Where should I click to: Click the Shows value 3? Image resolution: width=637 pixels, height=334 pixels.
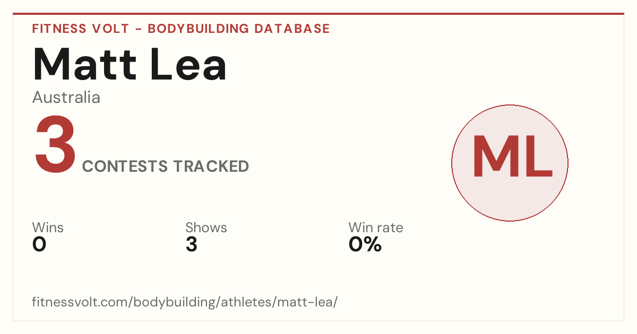[x=191, y=244]
